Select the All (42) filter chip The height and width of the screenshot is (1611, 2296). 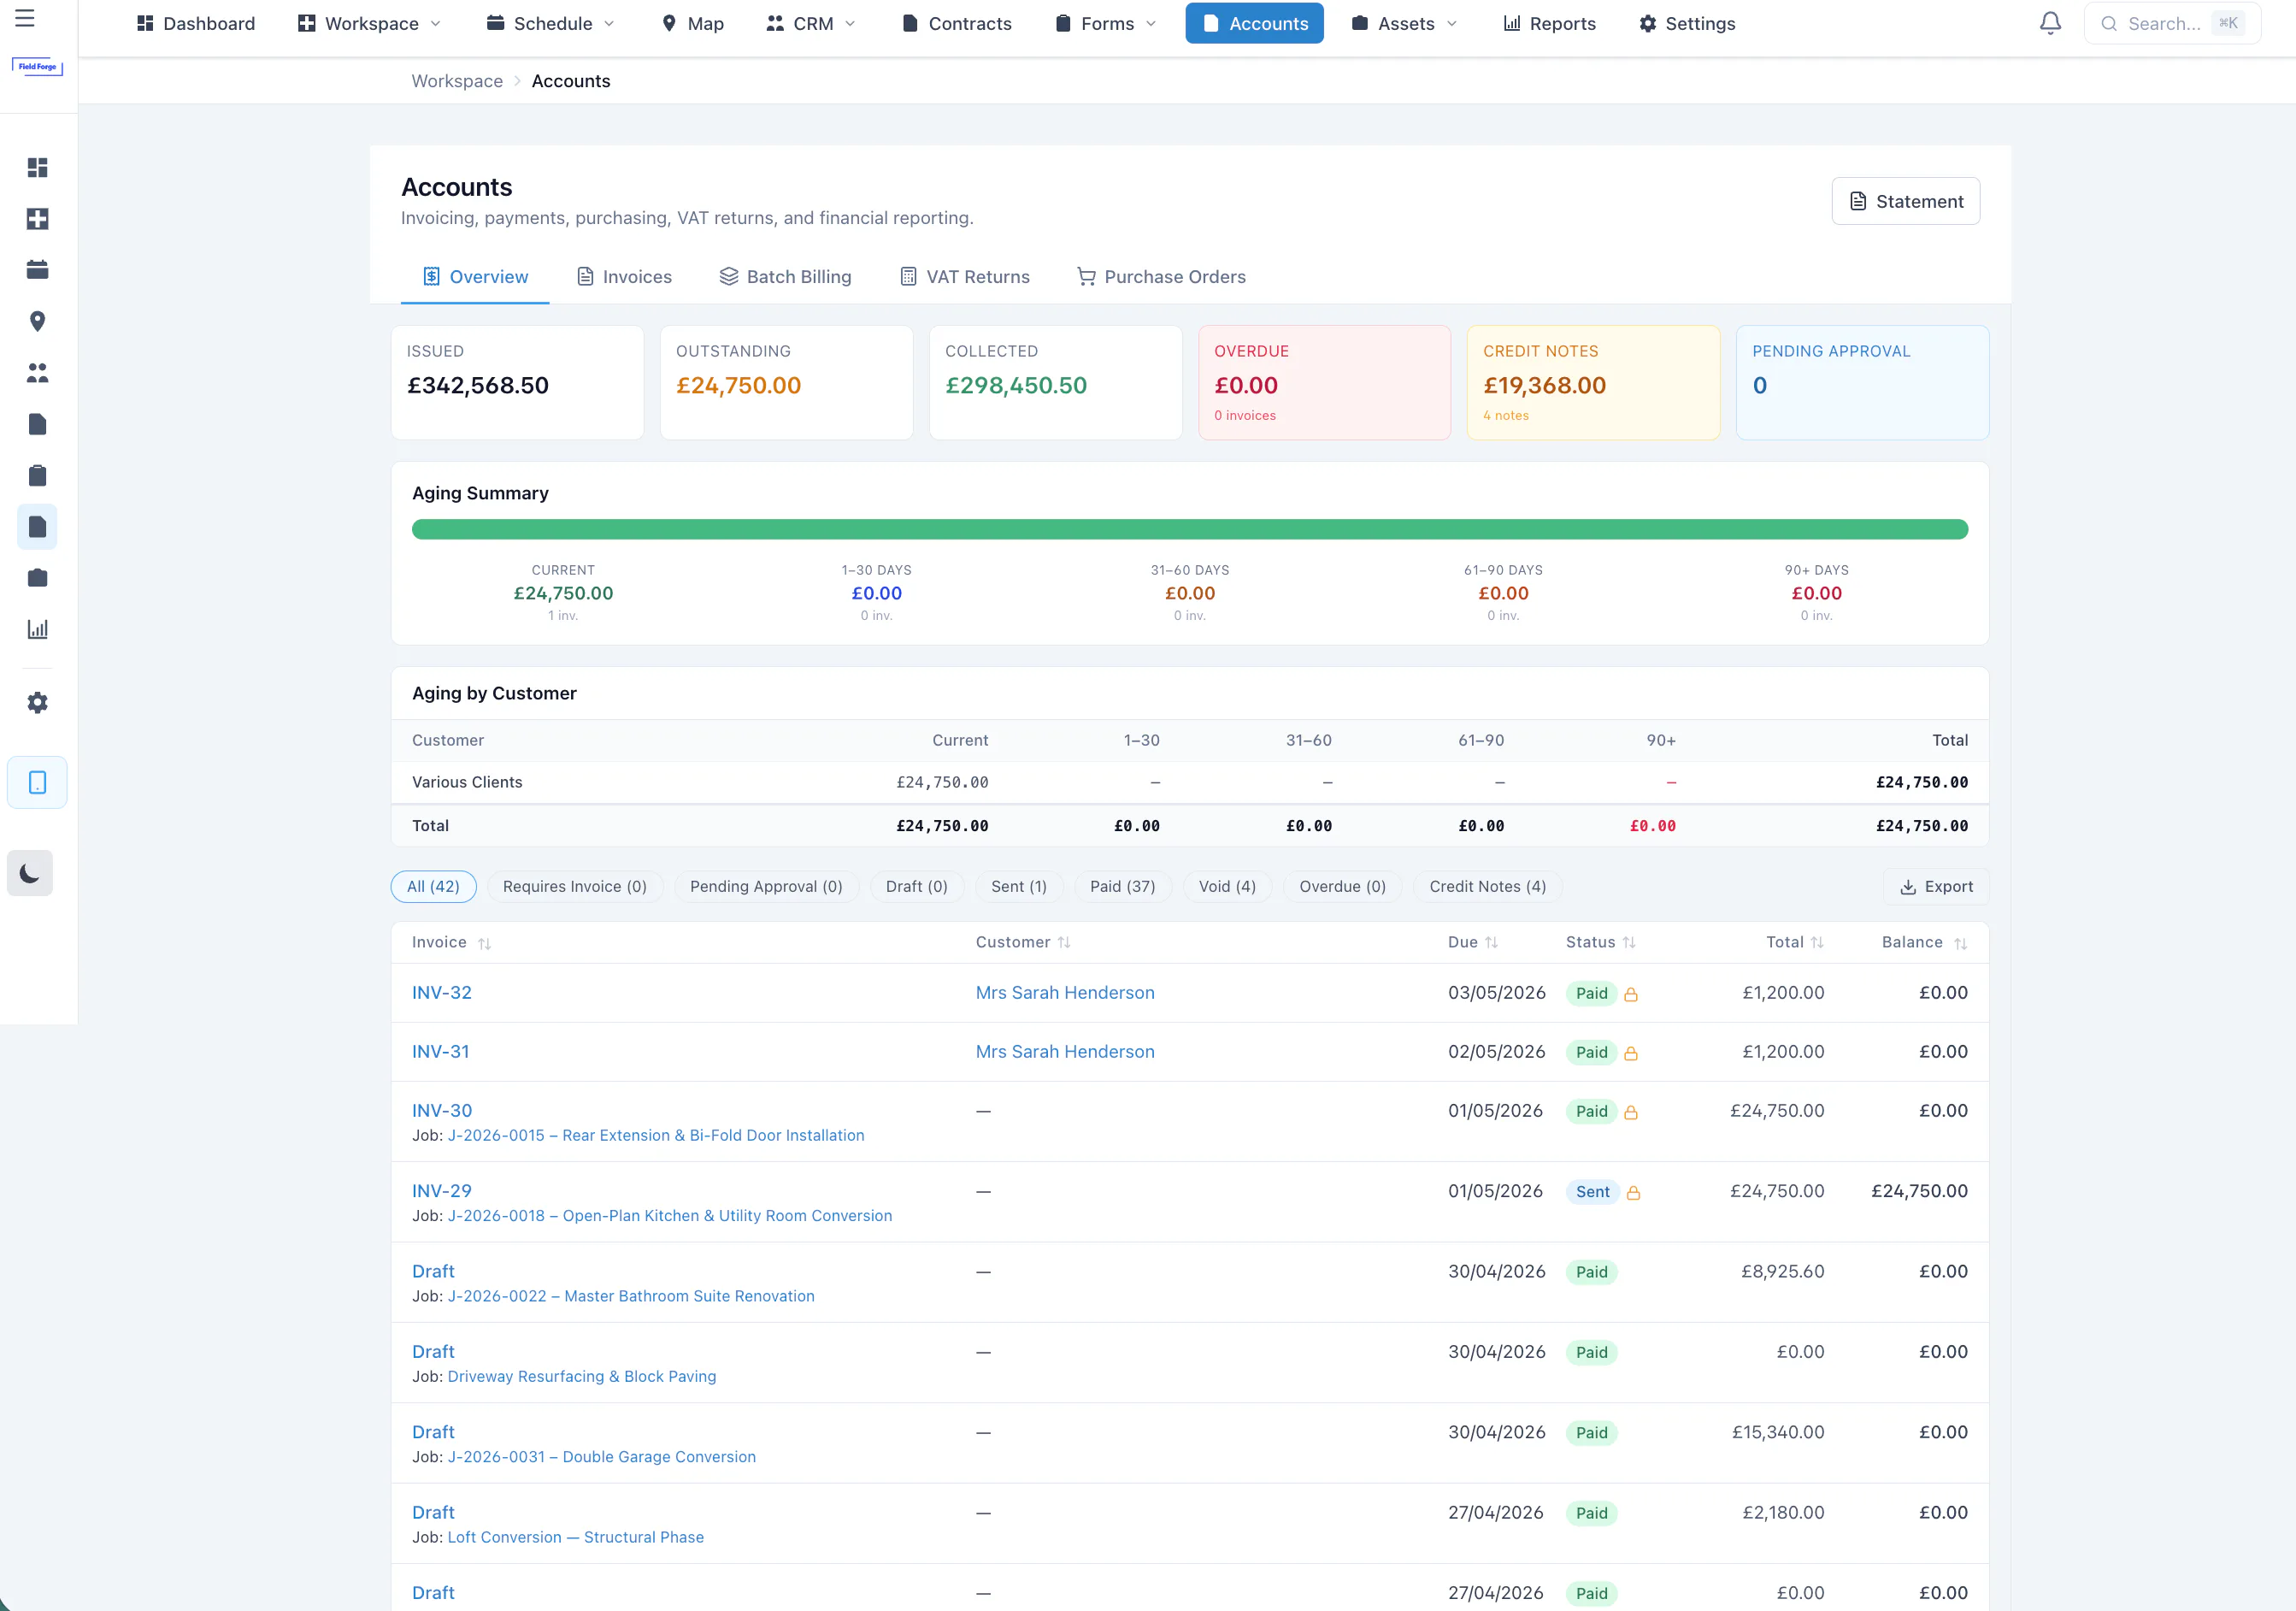[x=433, y=887]
